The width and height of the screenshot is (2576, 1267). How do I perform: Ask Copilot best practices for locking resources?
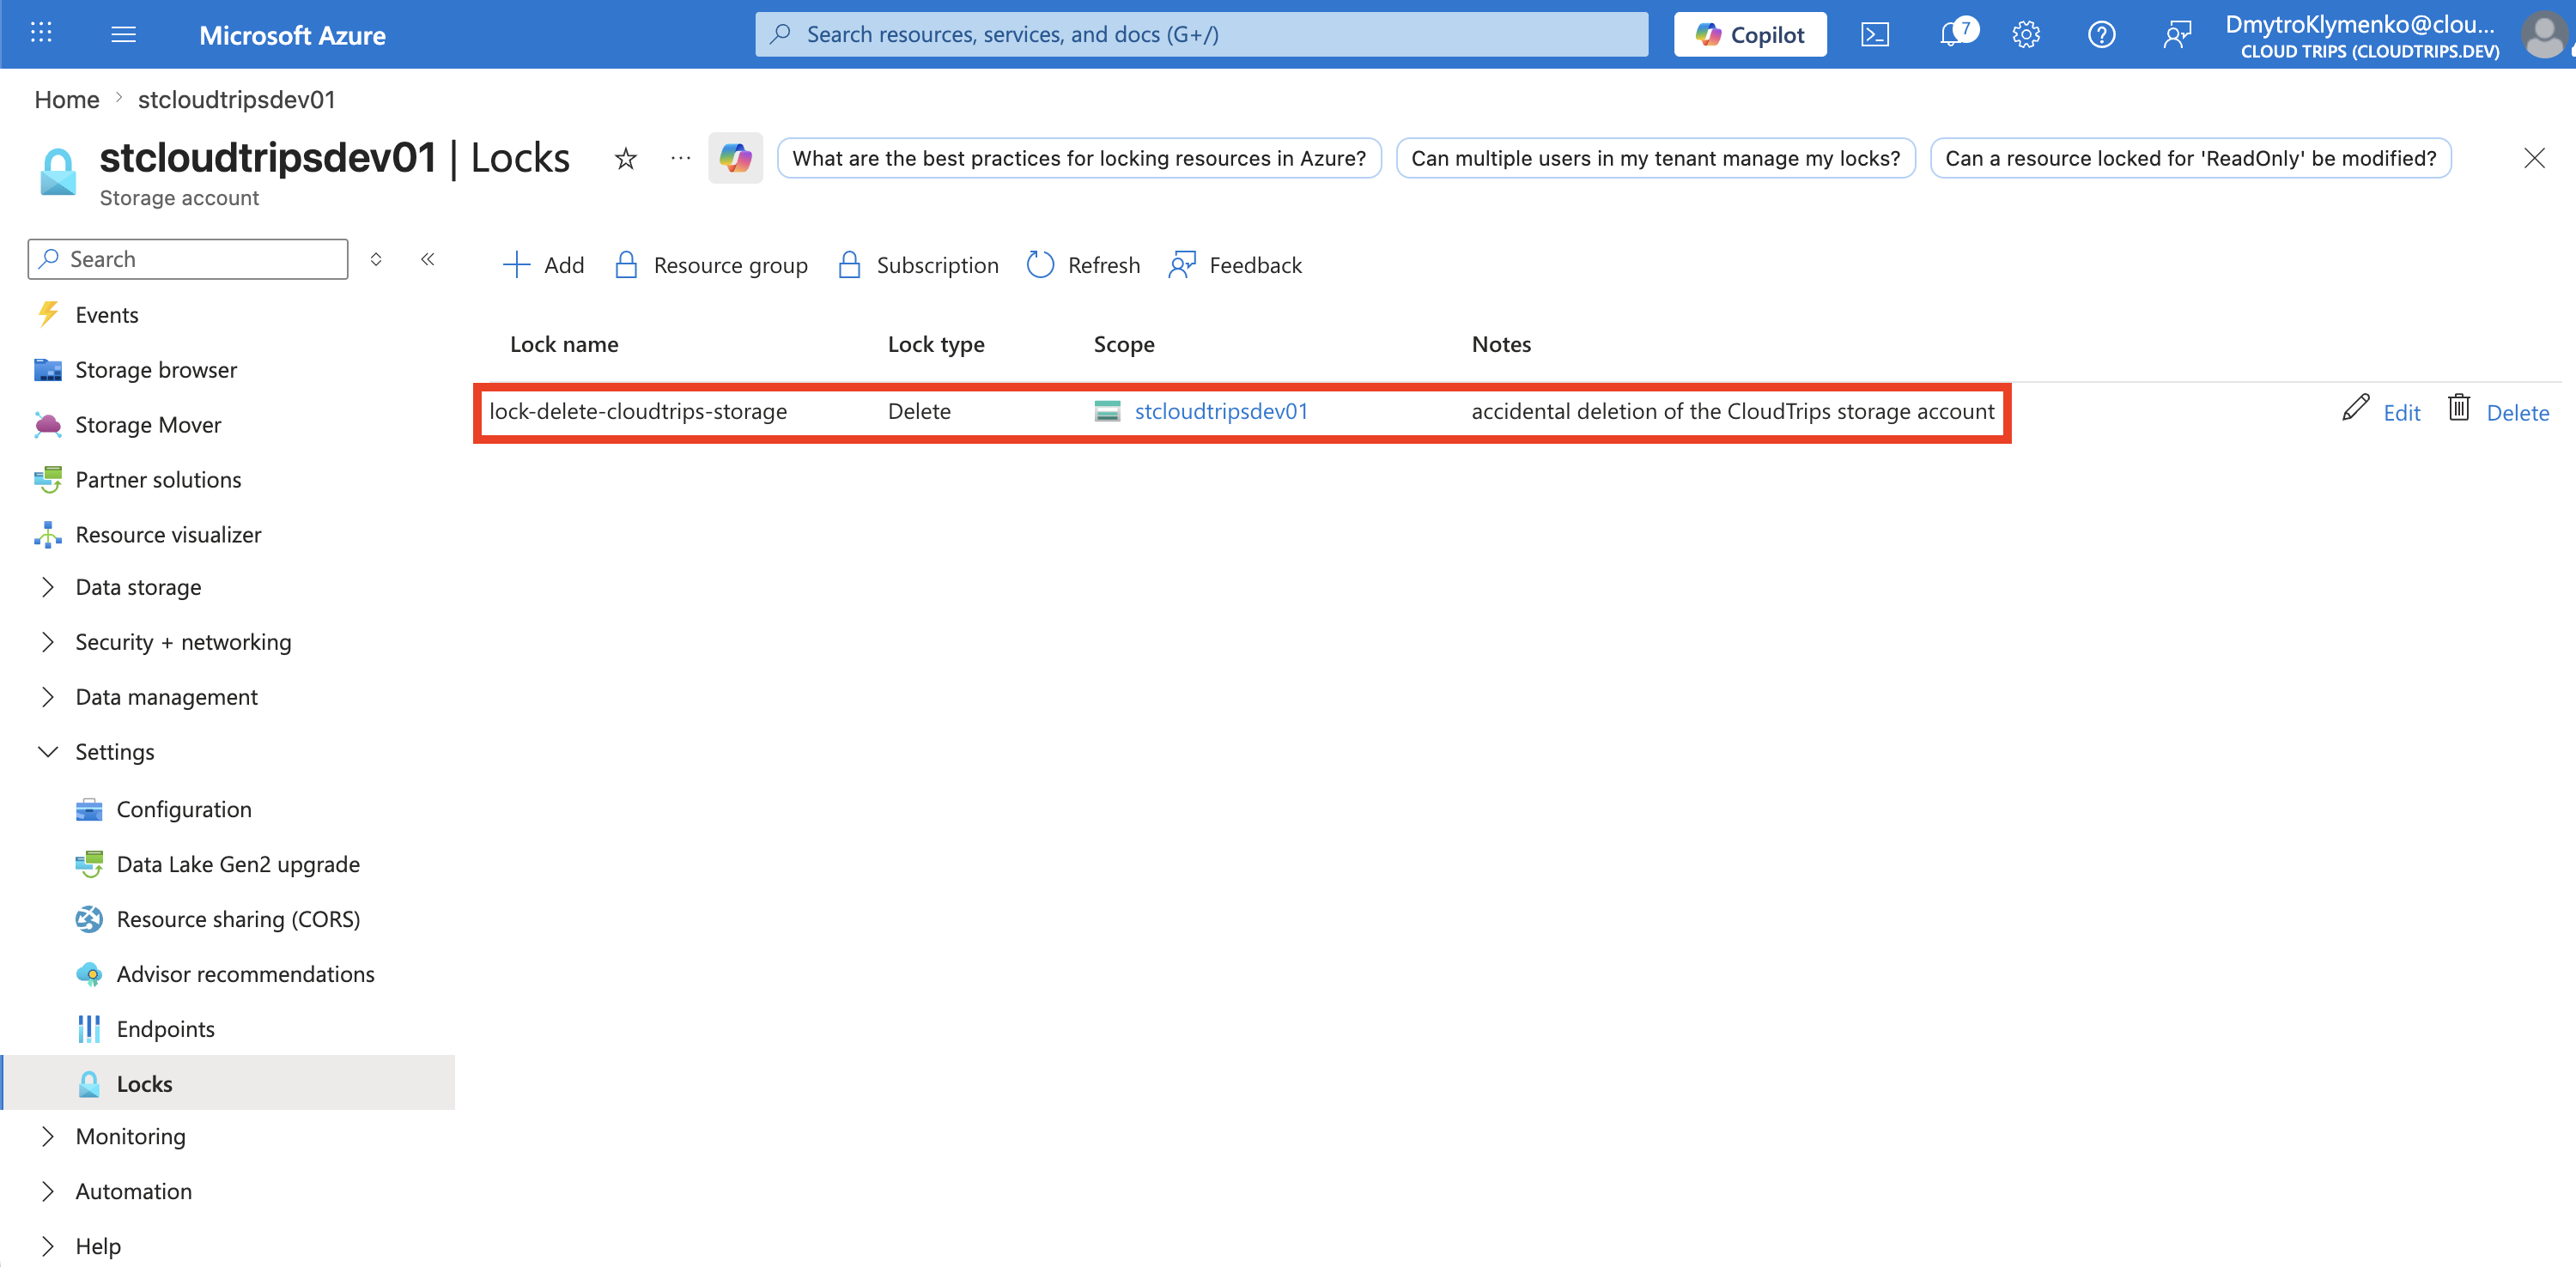click(x=1079, y=158)
